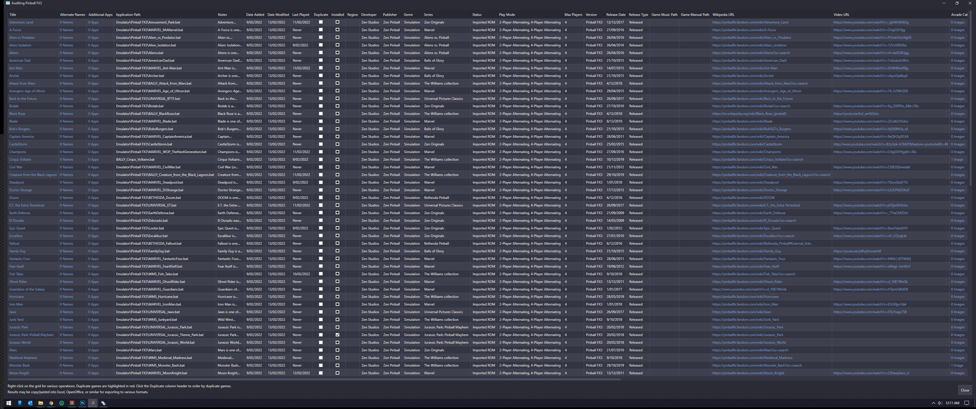Sort by Wikipedia URL column header
Screen dimensions: 976x409
tap(771, 15)
